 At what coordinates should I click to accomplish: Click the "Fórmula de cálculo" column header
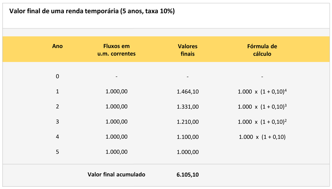click(x=262, y=50)
